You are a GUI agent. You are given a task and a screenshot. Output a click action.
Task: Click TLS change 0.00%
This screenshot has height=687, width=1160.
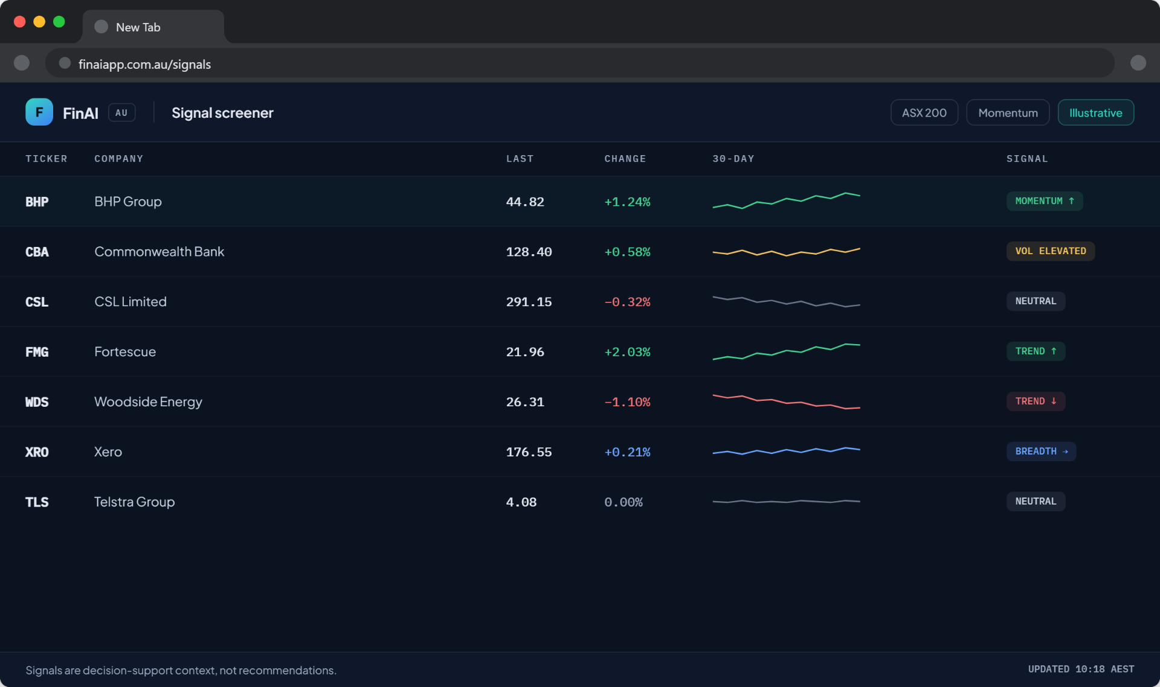tap(623, 502)
